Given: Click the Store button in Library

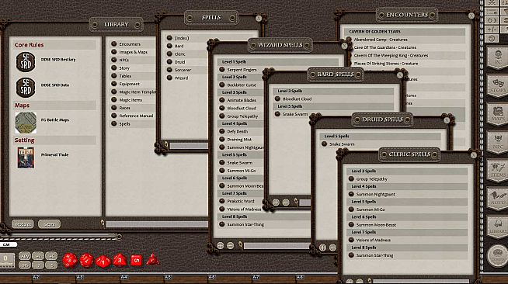Looking at the screenshot, I should tap(49, 223).
